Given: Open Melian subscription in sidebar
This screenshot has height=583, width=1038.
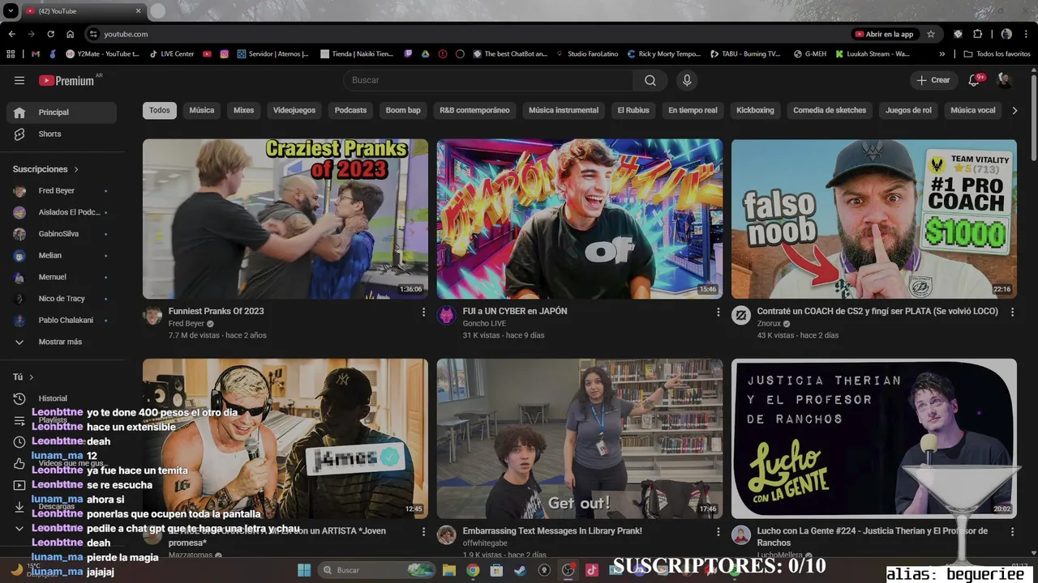Looking at the screenshot, I should [x=62, y=255].
